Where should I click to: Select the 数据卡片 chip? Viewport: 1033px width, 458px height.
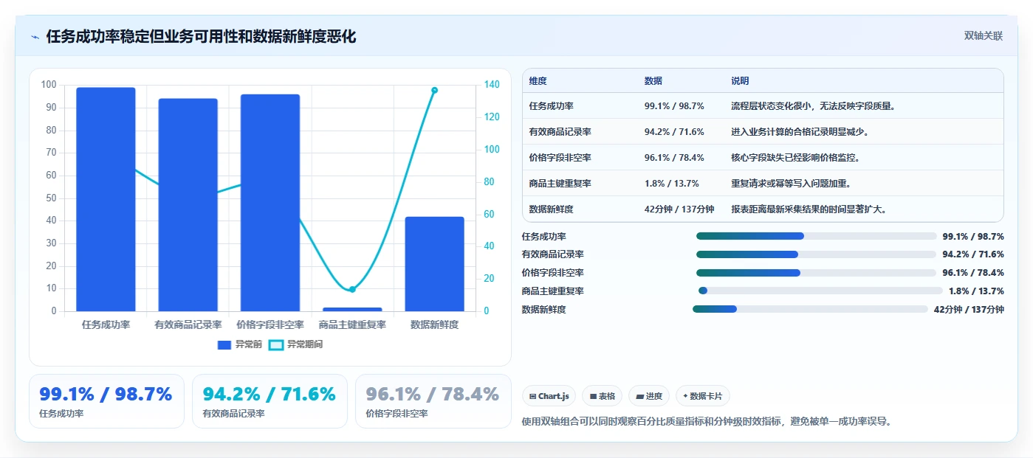703,396
